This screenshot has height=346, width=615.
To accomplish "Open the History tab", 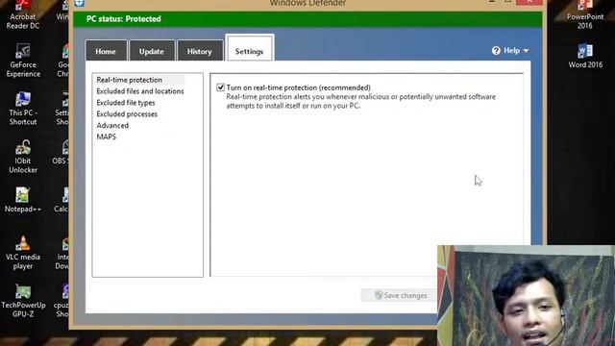I will [200, 51].
